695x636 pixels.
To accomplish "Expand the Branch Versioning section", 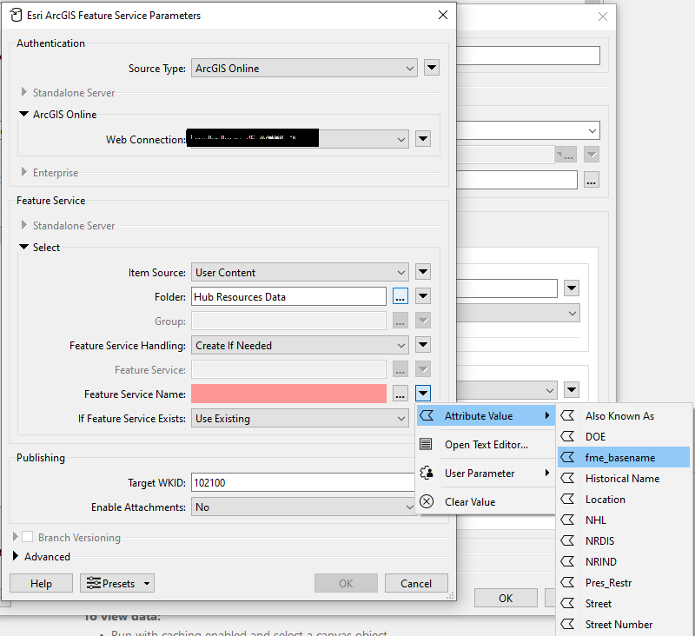I will coord(16,537).
